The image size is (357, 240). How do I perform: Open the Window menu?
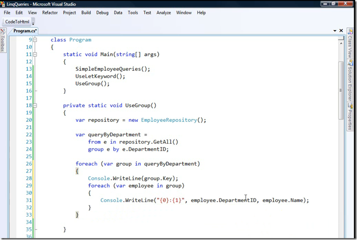point(184,13)
